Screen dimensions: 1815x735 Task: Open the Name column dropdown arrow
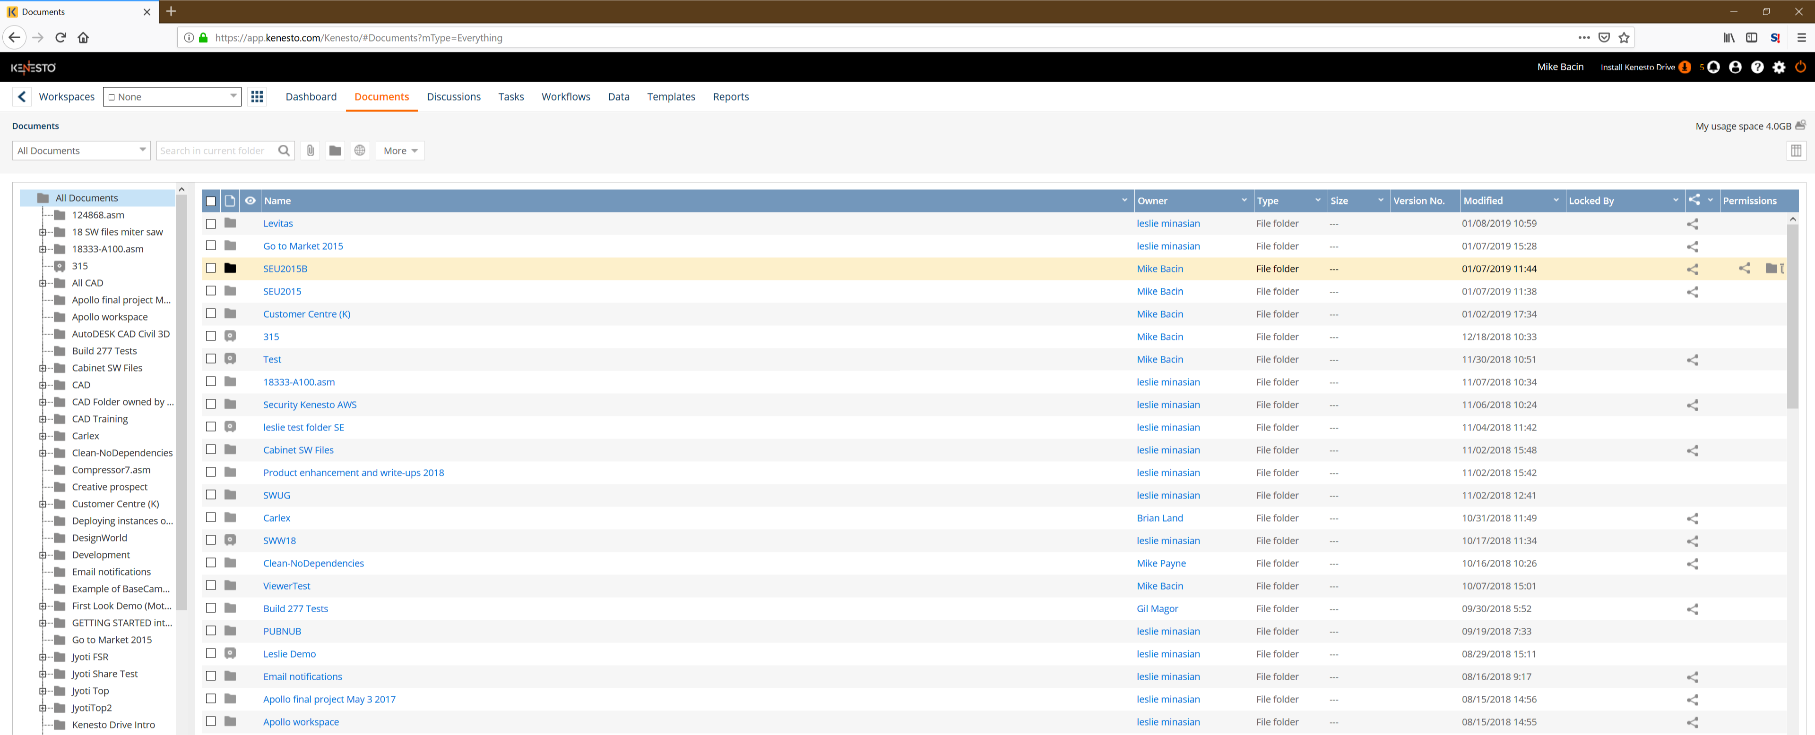1124,201
